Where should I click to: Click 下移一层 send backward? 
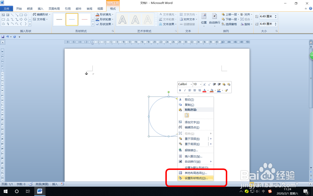(x=230, y=19)
